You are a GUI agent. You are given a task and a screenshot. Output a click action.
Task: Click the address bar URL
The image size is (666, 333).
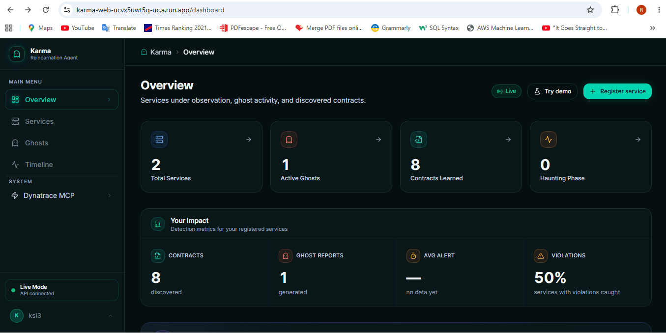click(150, 10)
